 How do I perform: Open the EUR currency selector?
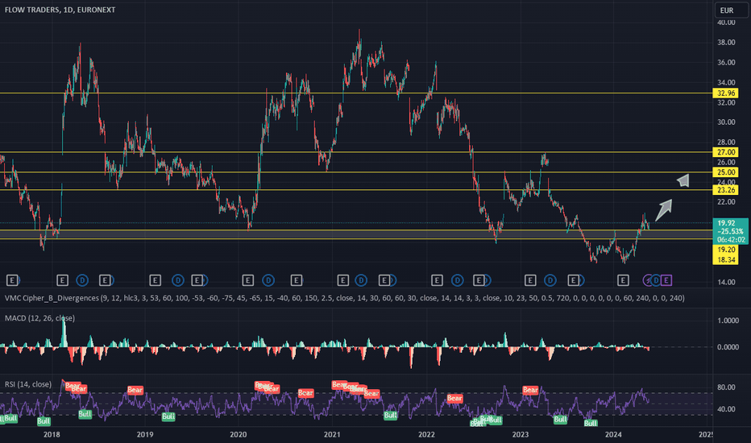(x=730, y=10)
